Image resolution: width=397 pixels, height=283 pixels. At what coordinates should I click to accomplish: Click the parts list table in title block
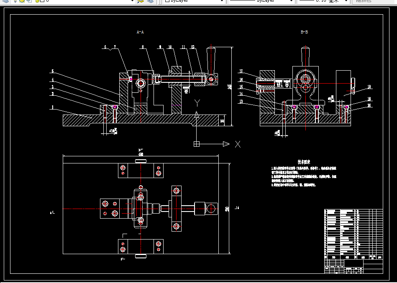(x=353, y=234)
